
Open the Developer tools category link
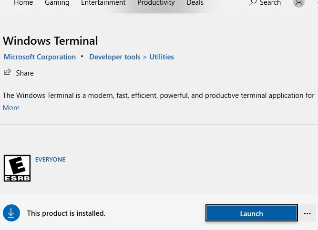click(115, 57)
